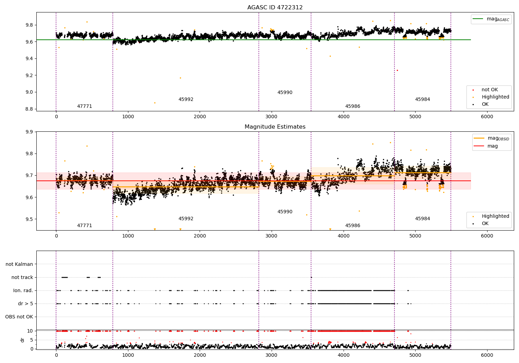The height and width of the screenshot is (363, 519).
Task: Click the 45986 observation label in middle plot
Action: [x=353, y=226]
